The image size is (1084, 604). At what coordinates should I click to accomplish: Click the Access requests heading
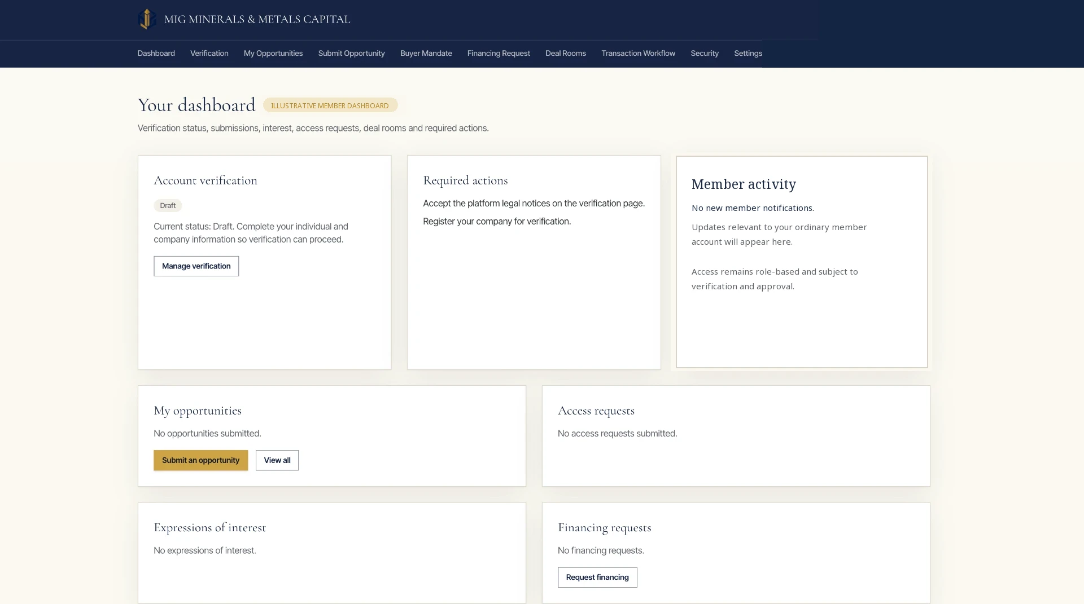coord(596,411)
